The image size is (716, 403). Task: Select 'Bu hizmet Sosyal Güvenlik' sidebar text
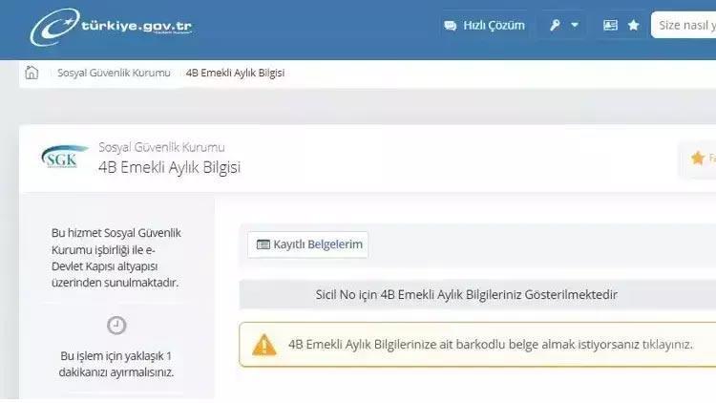click(x=116, y=258)
